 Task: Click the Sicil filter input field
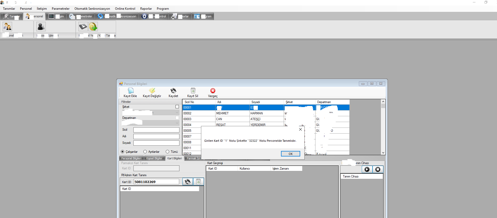156,130
